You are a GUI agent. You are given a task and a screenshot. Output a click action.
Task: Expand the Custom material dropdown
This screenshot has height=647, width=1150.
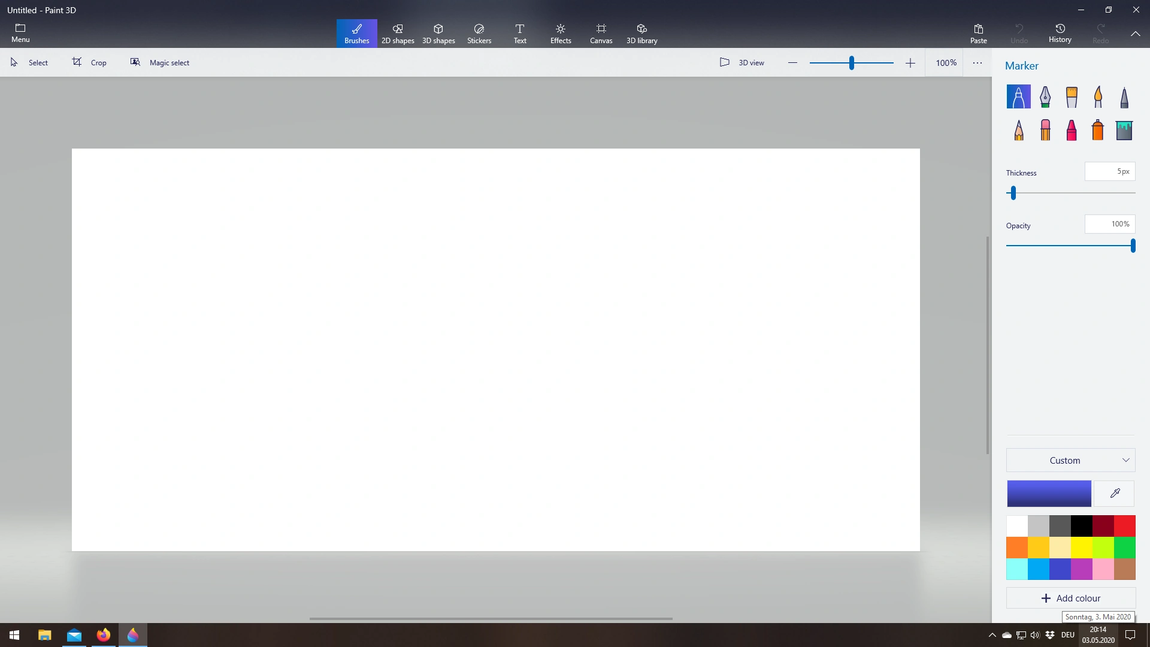point(1070,460)
